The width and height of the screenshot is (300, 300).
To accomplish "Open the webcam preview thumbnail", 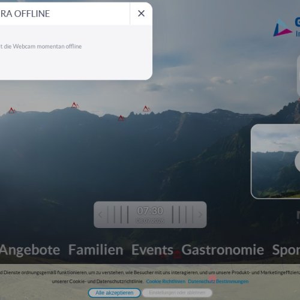I will 275,161.
